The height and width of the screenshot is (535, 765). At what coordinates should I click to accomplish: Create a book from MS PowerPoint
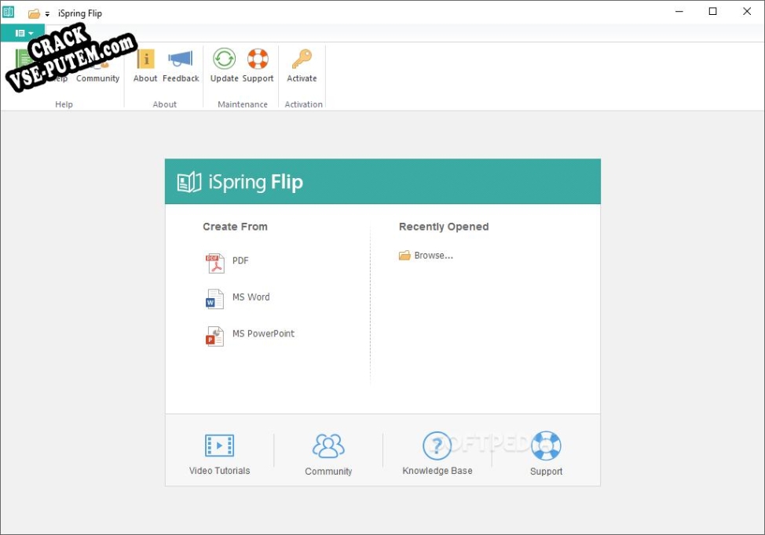(250, 336)
